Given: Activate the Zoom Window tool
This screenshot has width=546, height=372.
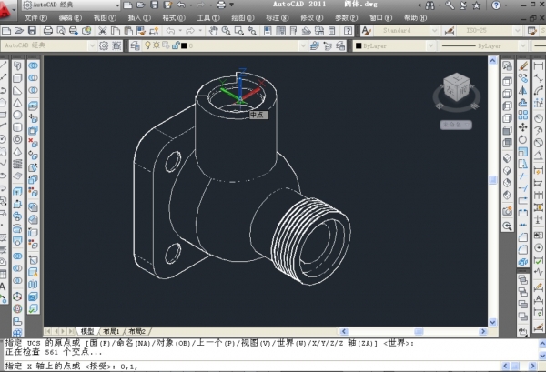Looking at the screenshot, I should 238,31.
